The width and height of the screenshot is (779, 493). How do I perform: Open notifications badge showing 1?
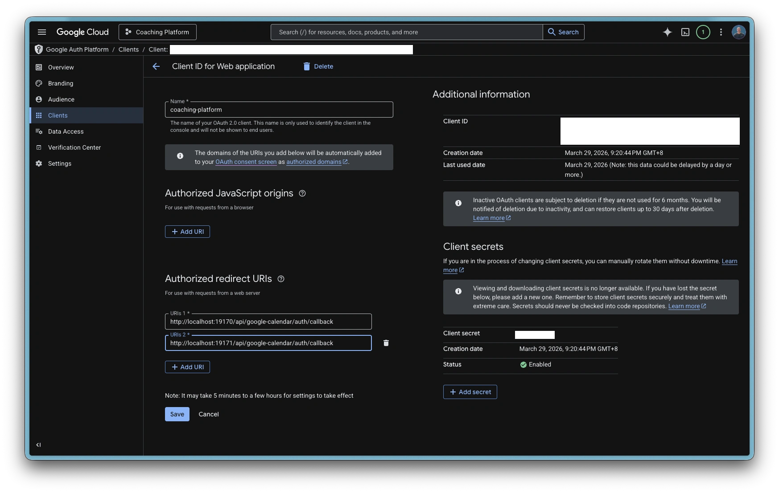click(x=703, y=32)
